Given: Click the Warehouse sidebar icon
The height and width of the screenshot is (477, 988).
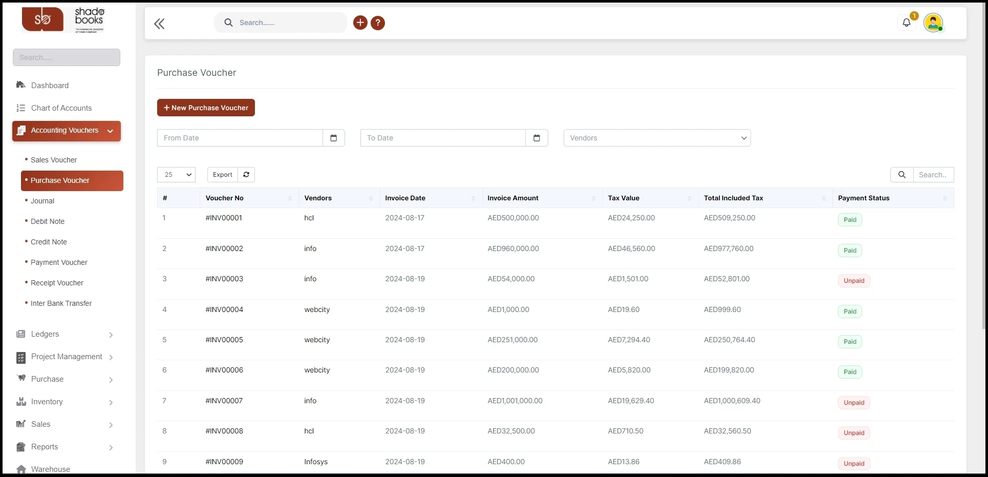Looking at the screenshot, I should pyautogui.click(x=21, y=469).
